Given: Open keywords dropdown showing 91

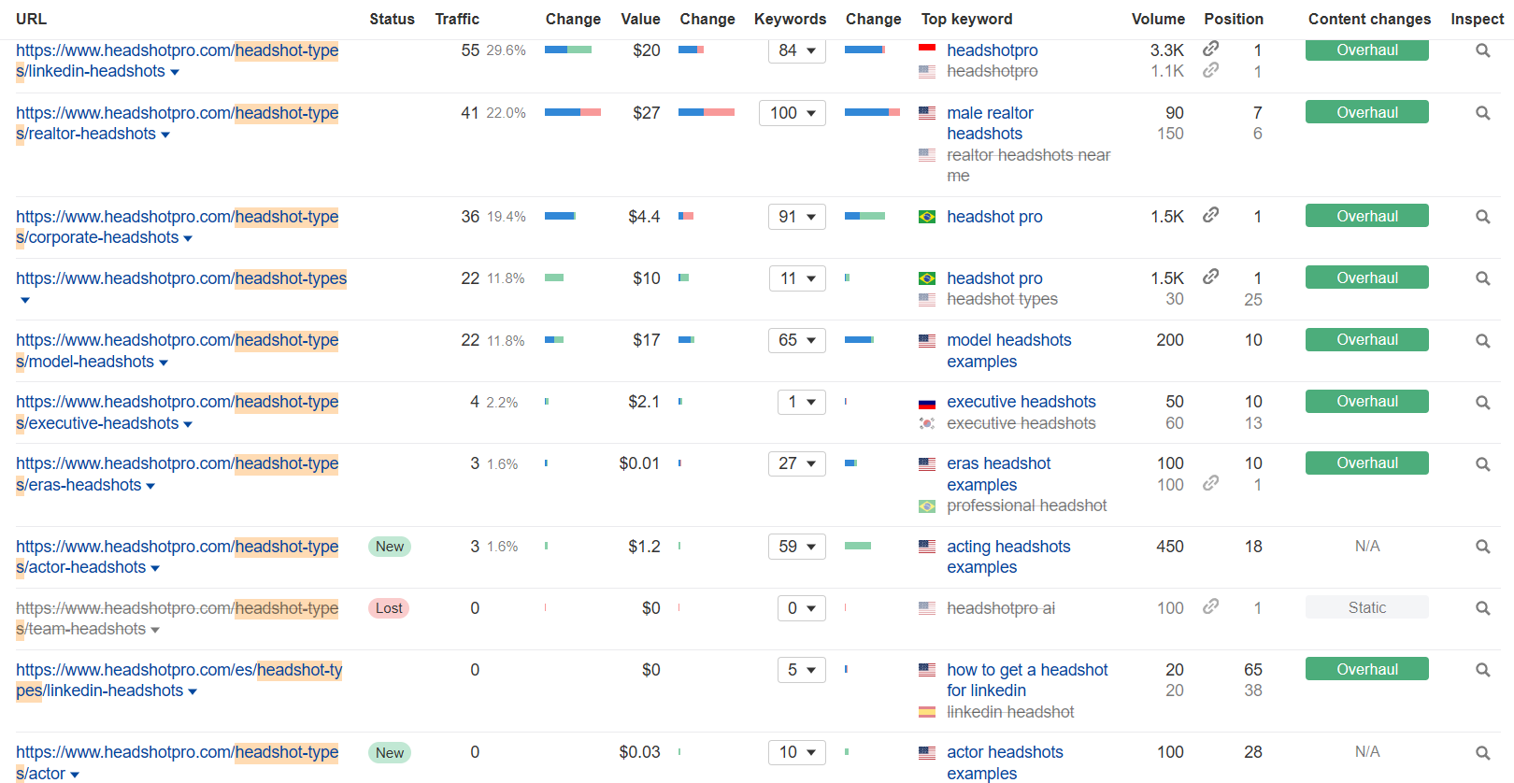Looking at the screenshot, I should point(797,217).
